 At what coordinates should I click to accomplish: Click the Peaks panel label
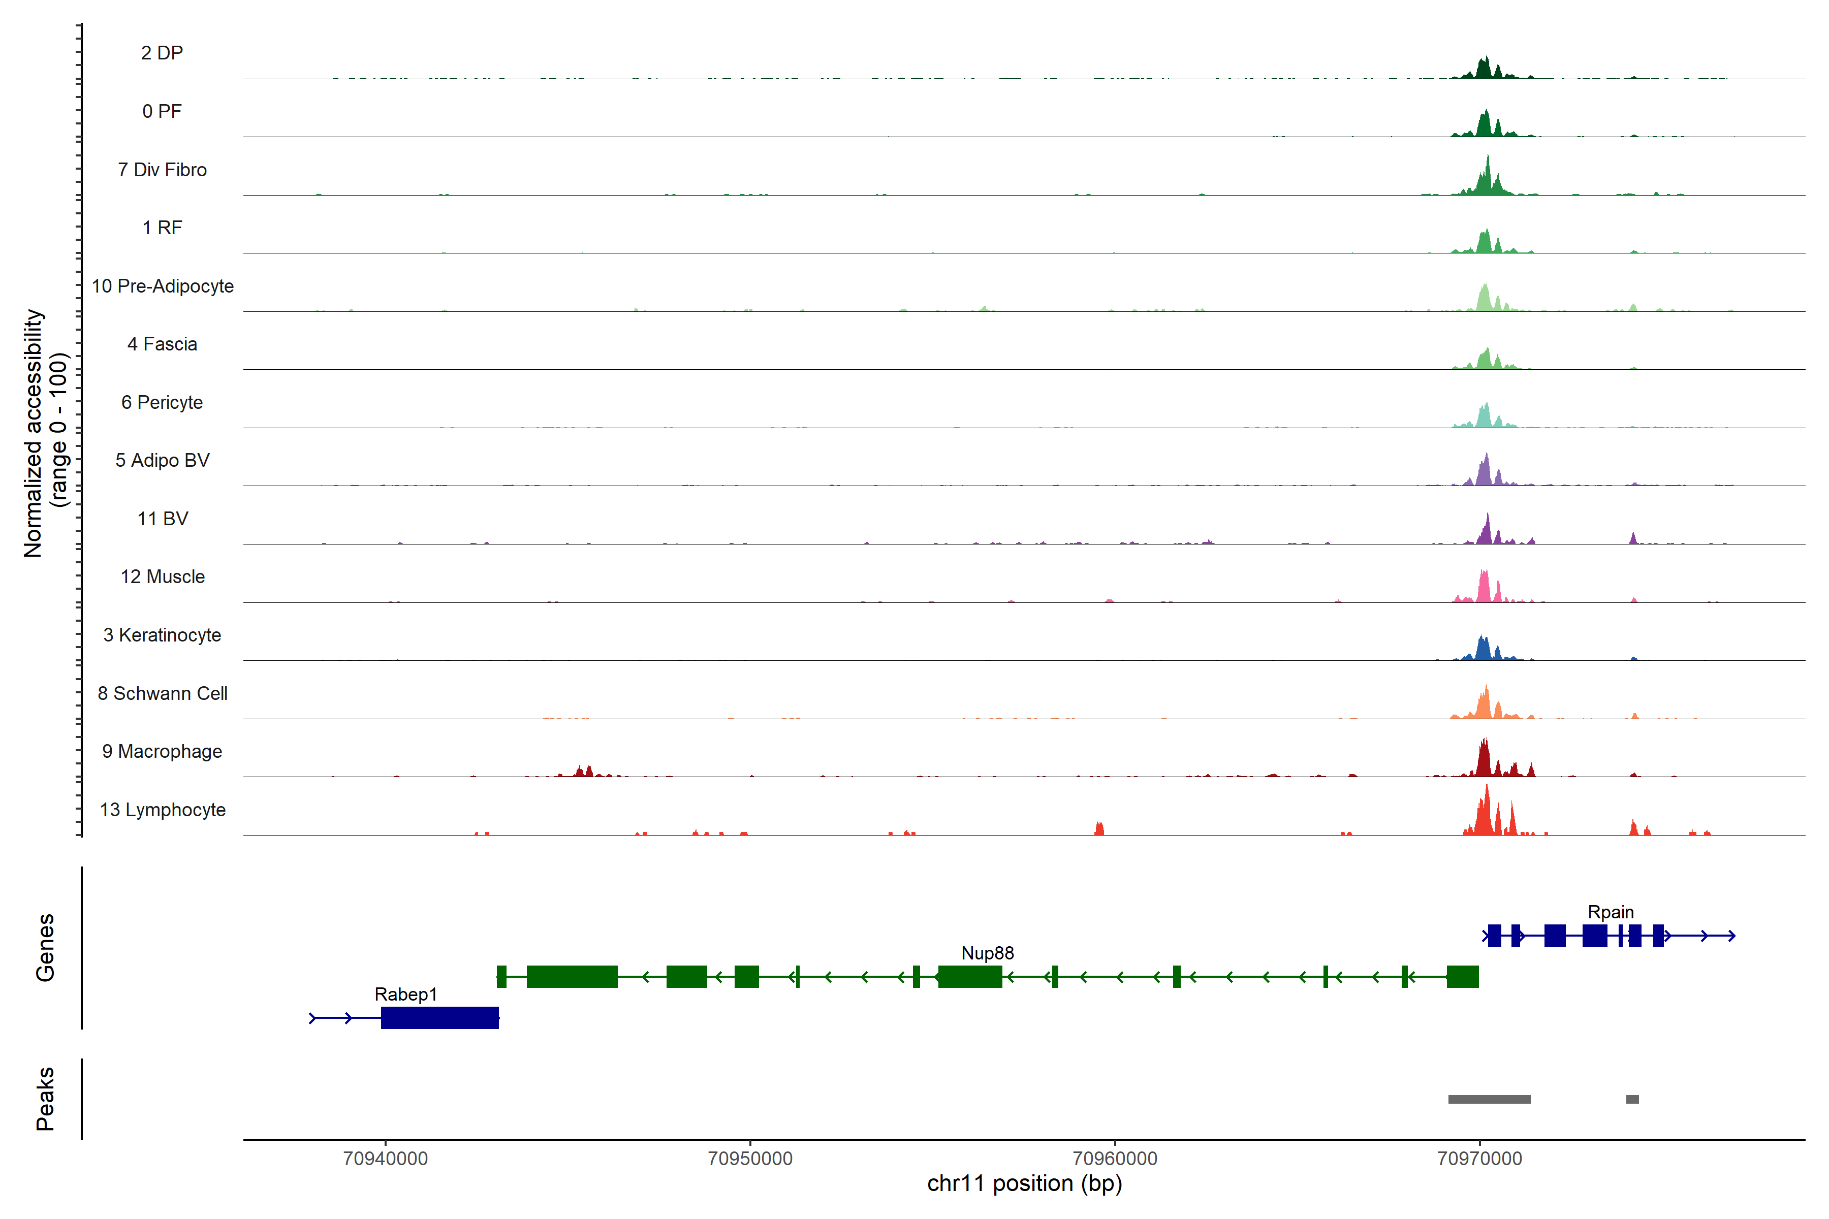[45, 1098]
